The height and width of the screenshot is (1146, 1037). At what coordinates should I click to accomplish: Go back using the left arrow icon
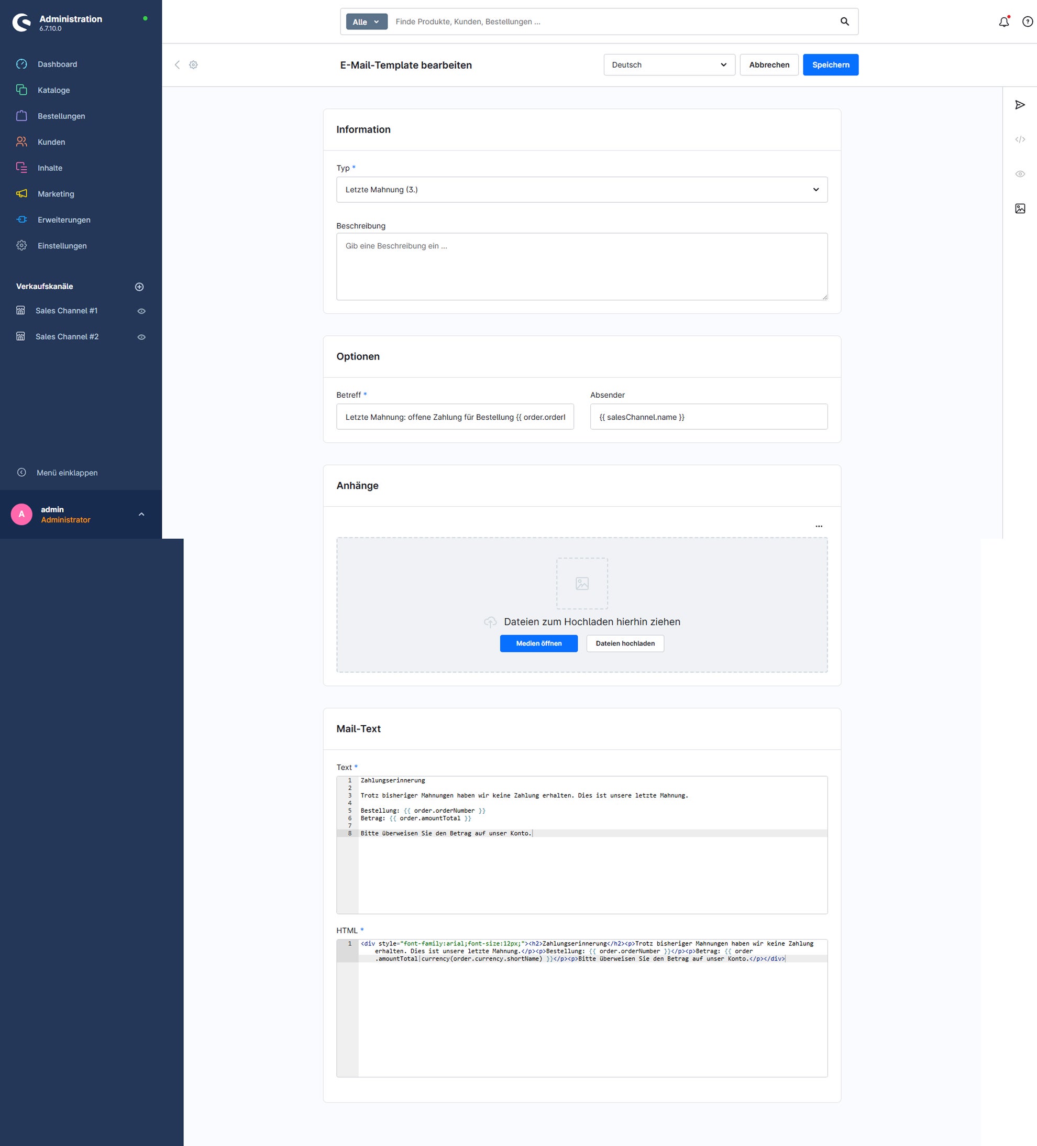coord(177,65)
